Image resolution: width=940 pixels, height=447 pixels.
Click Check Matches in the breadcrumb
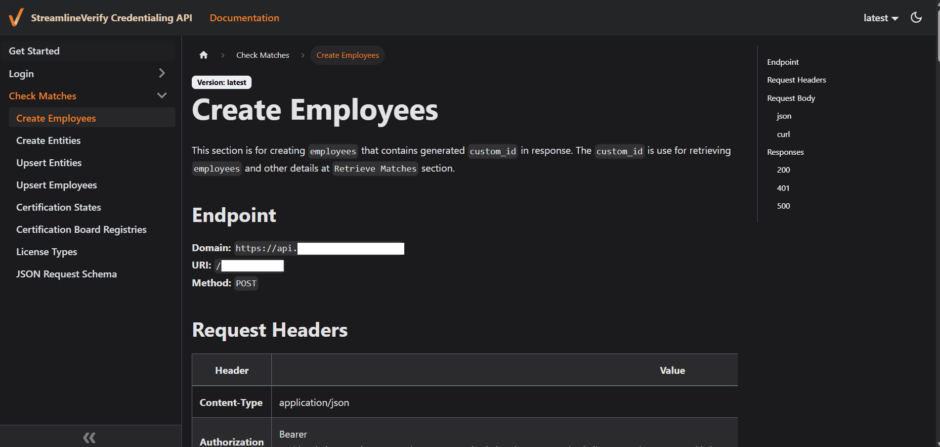[262, 55]
